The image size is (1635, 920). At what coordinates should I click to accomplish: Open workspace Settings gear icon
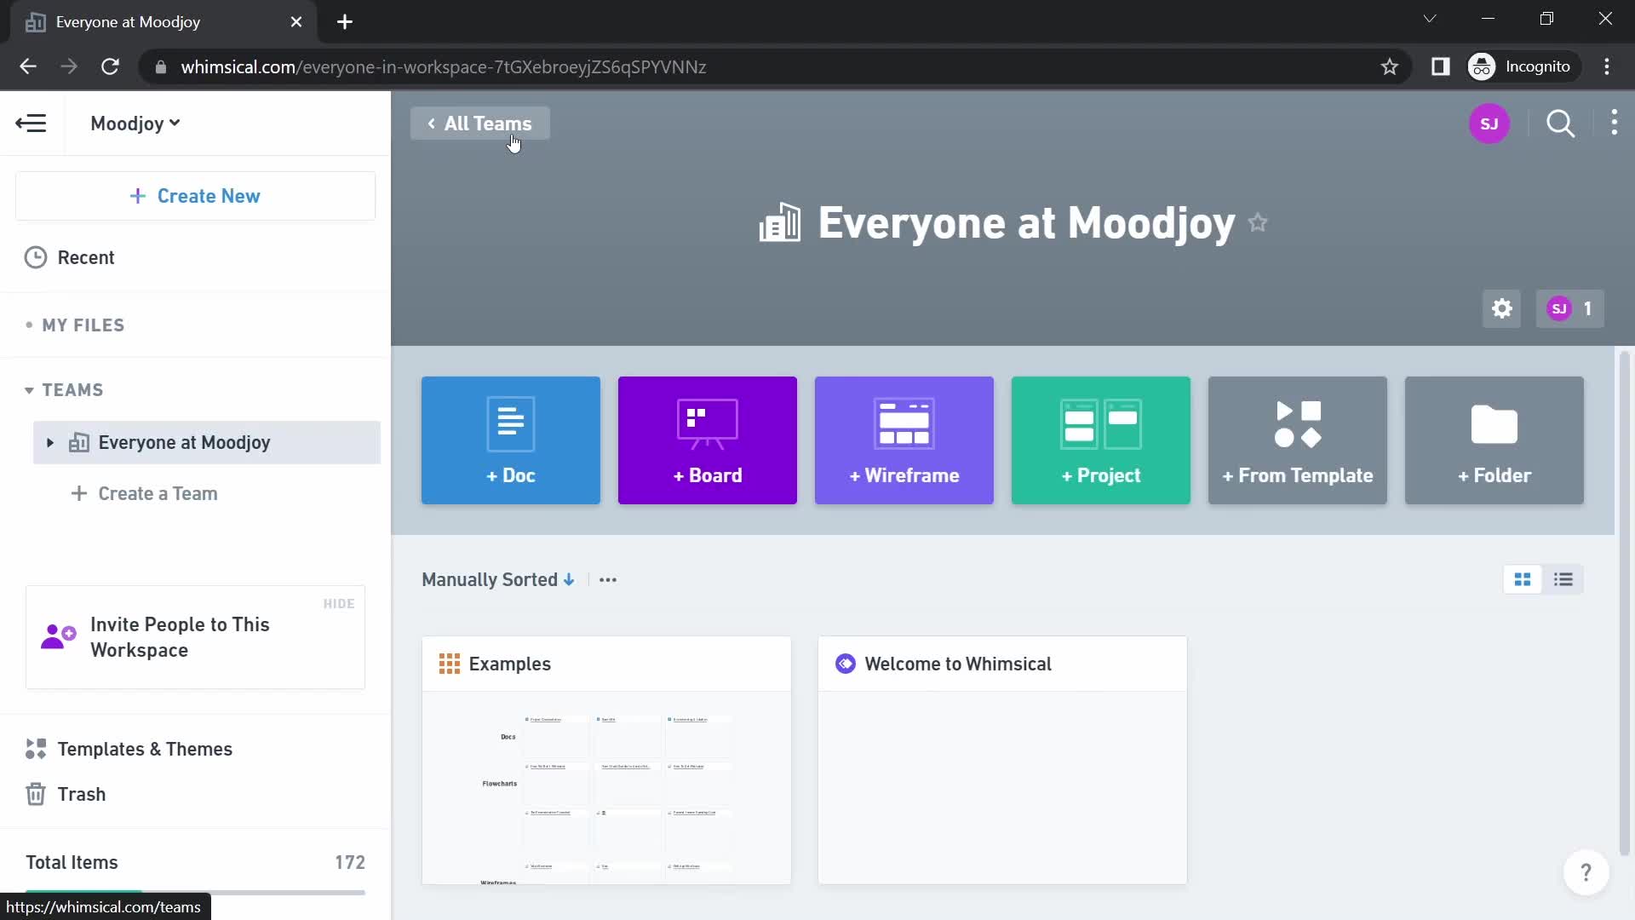coord(1501,308)
